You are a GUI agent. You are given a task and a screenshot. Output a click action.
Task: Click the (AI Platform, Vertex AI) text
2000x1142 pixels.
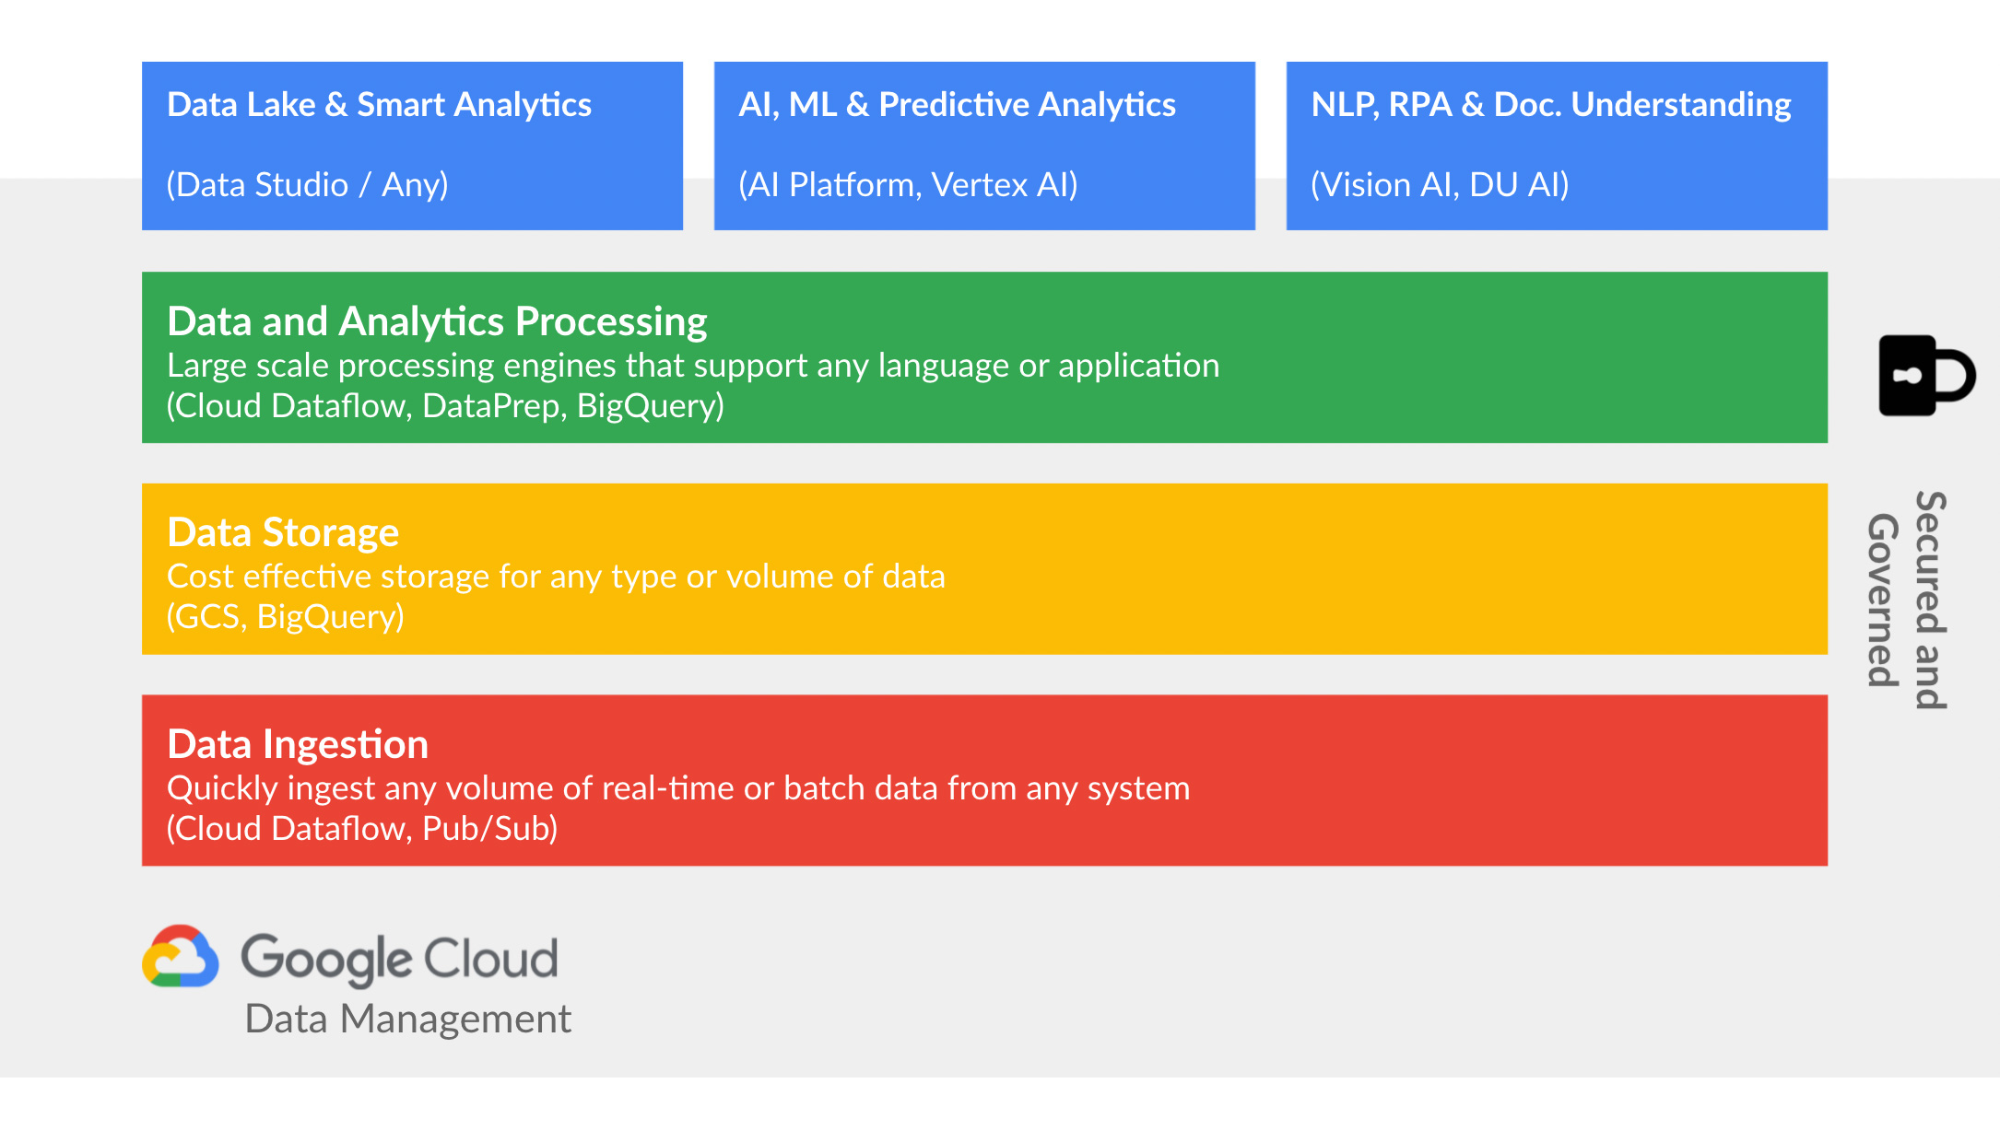pyautogui.click(x=908, y=185)
